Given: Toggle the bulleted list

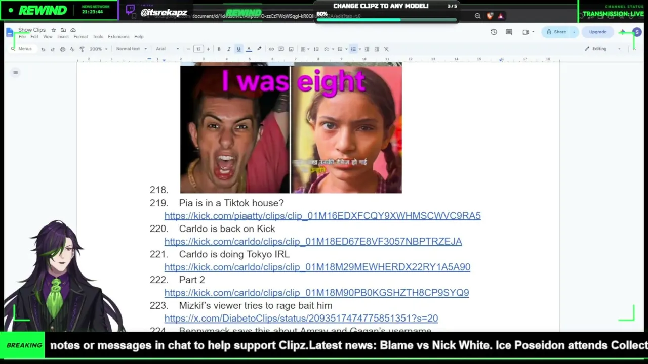Looking at the screenshot, I should [x=340, y=49].
